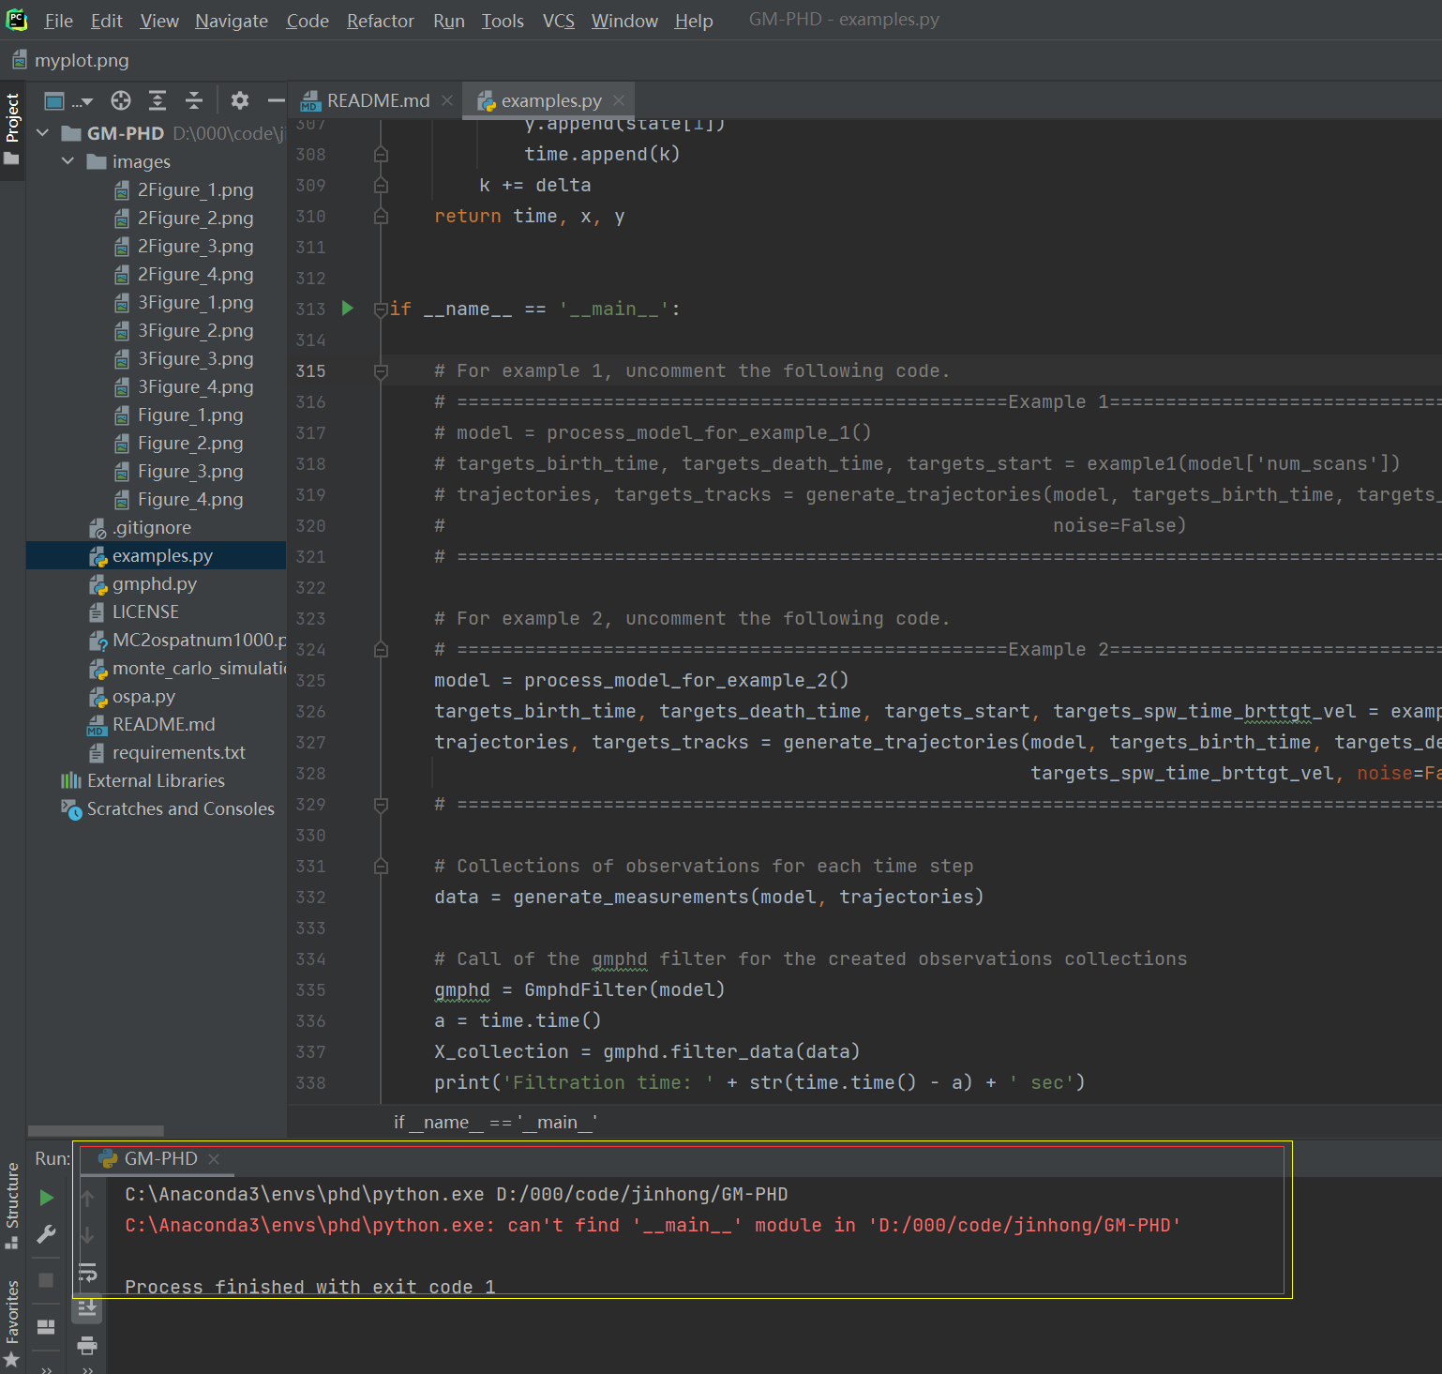This screenshot has width=1442, height=1374.
Task: Collapse all items in project tree
Action: [194, 101]
